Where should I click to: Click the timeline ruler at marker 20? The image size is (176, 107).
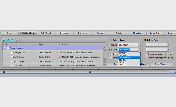[90, 72]
